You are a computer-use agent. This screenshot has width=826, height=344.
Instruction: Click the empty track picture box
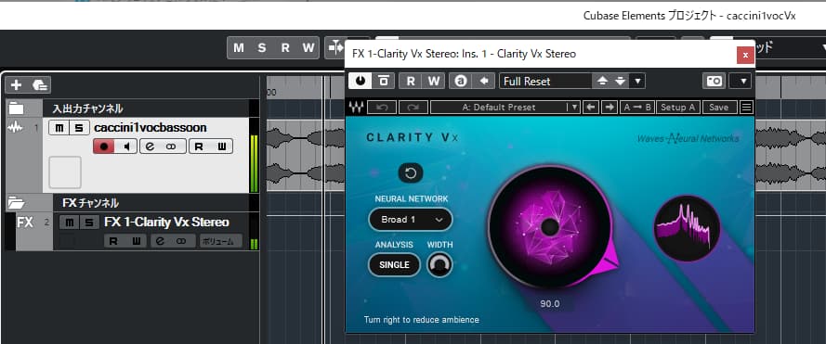(65, 172)
